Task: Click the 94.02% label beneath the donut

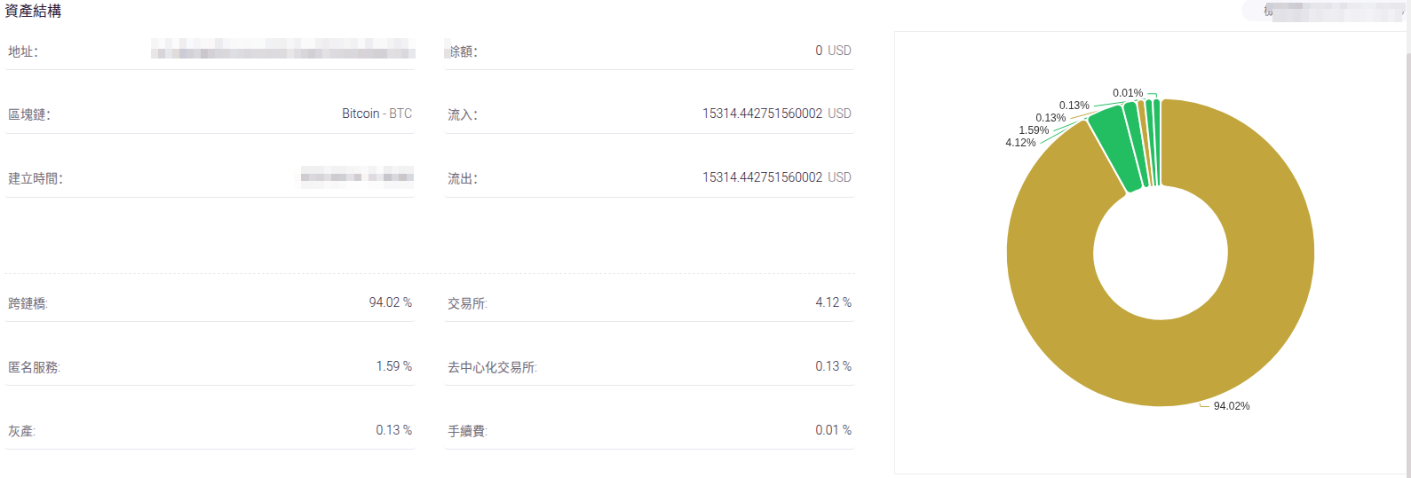Action: [1232, 406]
